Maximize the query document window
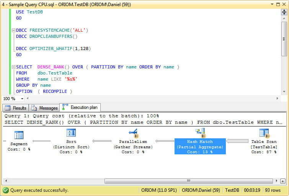Viewport: 289px width, 196px height. 278,4
